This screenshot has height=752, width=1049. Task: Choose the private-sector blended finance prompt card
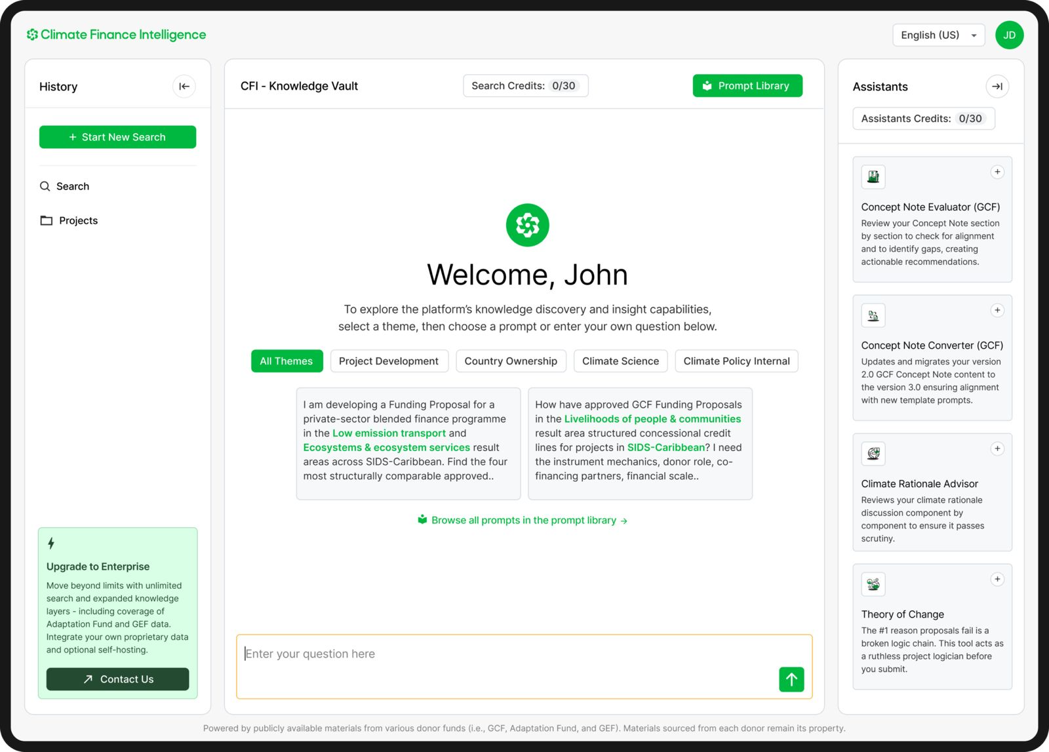(x=408, y=443)
